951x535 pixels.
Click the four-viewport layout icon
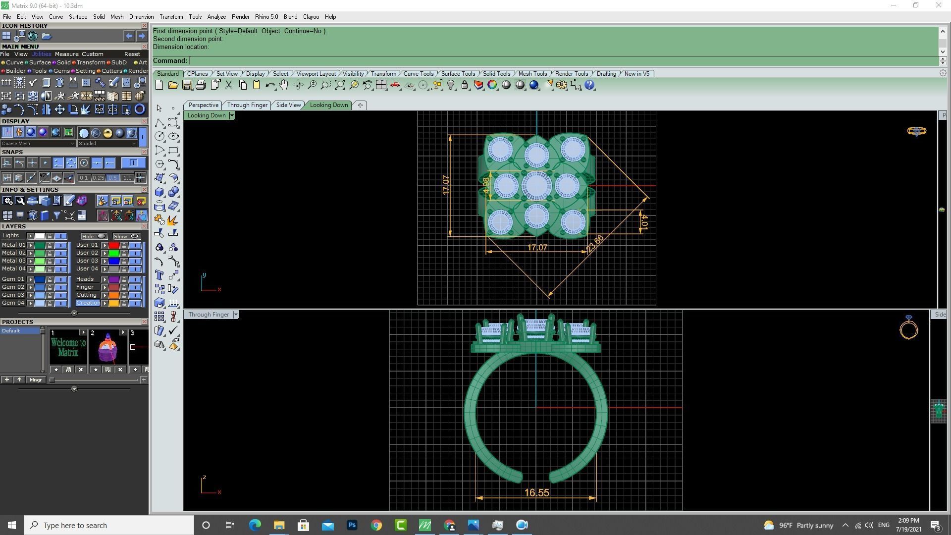[381, 85]
